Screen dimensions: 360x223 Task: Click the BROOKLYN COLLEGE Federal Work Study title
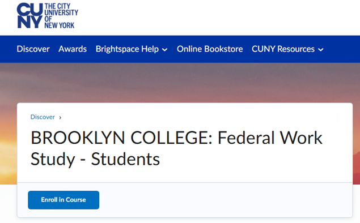(x=176, y=148)
